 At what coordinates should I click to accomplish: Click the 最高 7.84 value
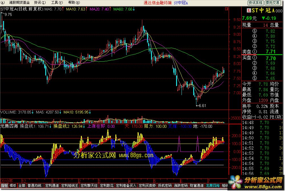pyautogui.click(x=263, y=90)
